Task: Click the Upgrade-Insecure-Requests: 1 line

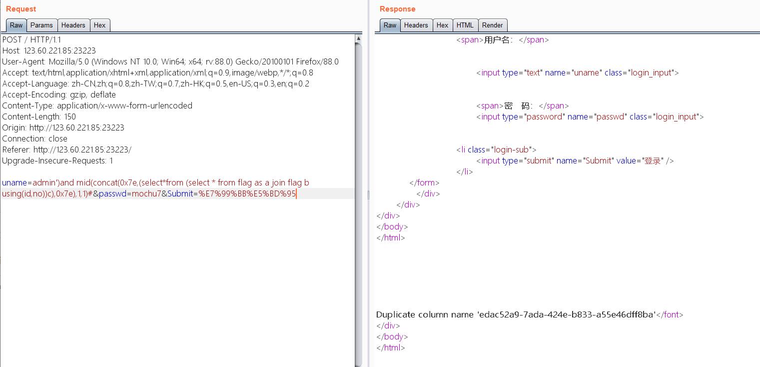Action: (57, 160)
